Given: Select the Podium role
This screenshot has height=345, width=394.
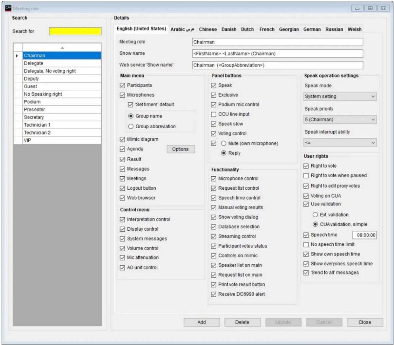Looking at the screenshot, I should 62,102.
